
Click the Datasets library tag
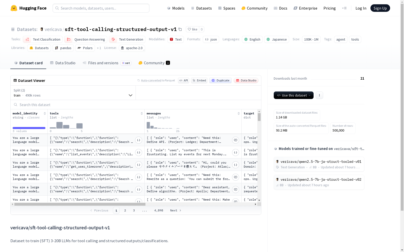[x=39, y=48]
